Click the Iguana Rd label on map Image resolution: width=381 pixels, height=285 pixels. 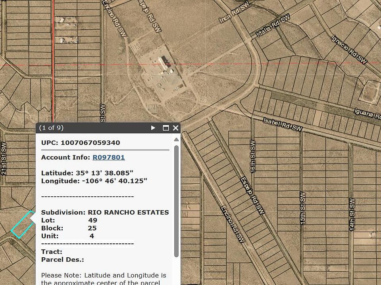pos(368,114)
